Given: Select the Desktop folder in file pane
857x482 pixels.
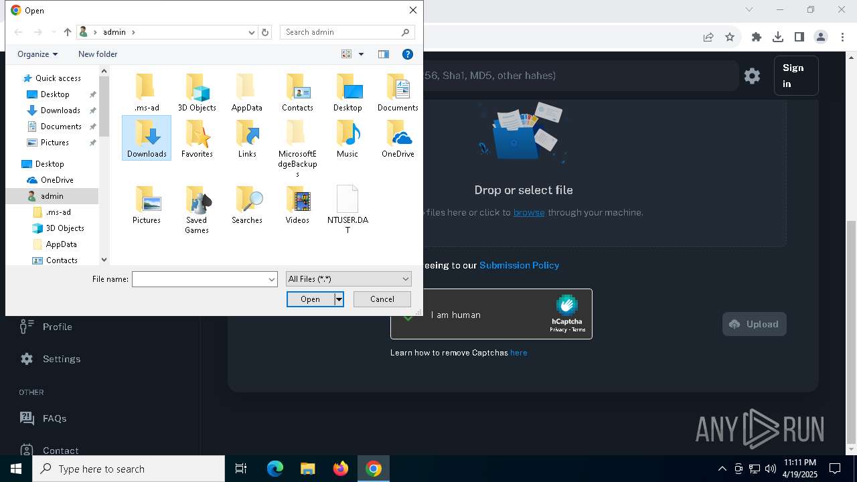Looking at the screenshot, I should [347, 92].
